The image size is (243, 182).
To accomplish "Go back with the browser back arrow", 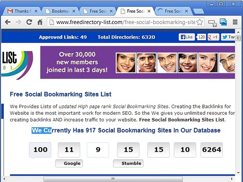I will click(8, 22).
